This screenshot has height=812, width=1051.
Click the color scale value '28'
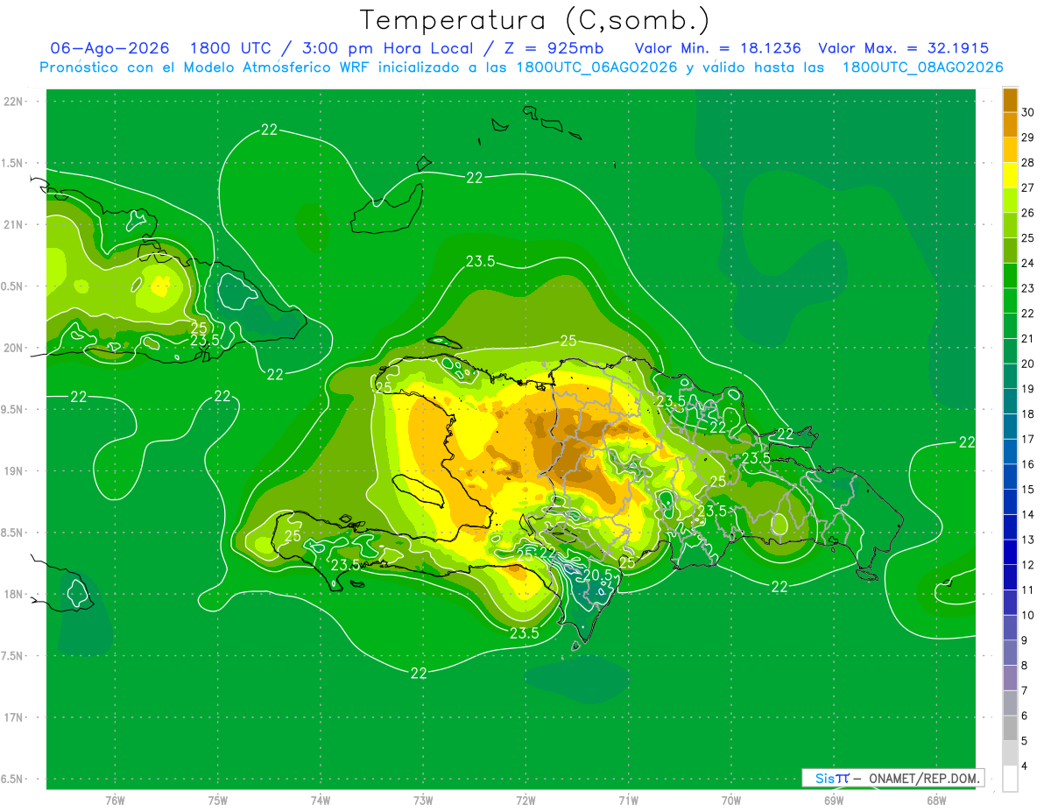[1029, 163]
